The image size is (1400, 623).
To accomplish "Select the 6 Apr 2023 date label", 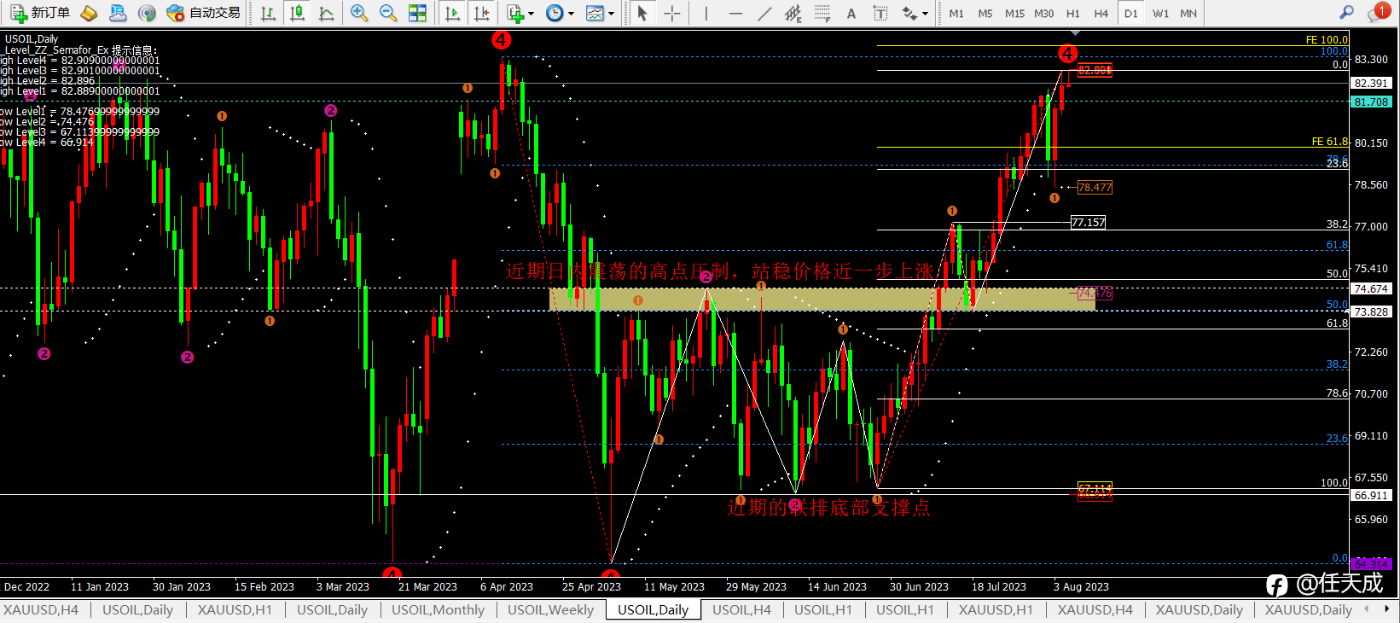I will tap(507, 586).
